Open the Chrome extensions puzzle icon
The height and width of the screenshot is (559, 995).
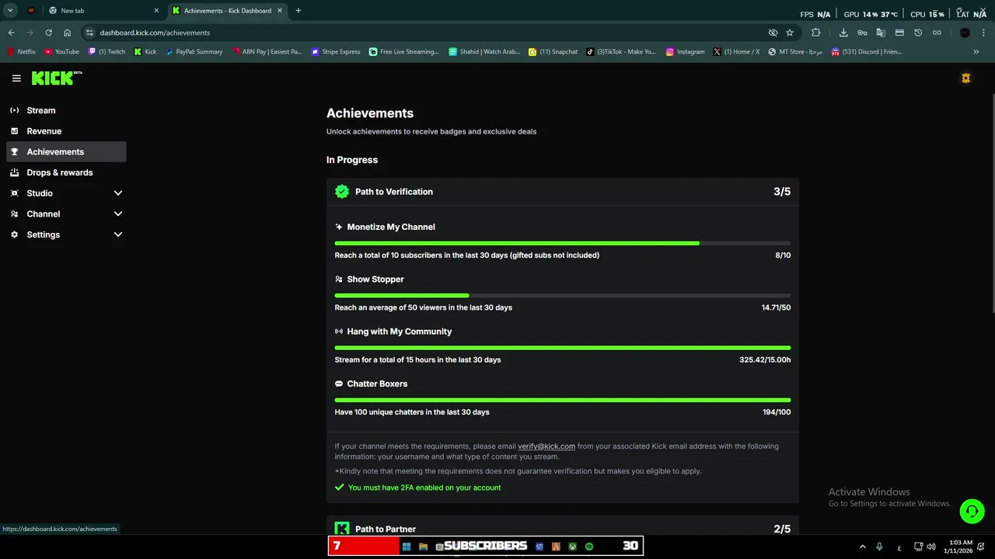(815, 33)
